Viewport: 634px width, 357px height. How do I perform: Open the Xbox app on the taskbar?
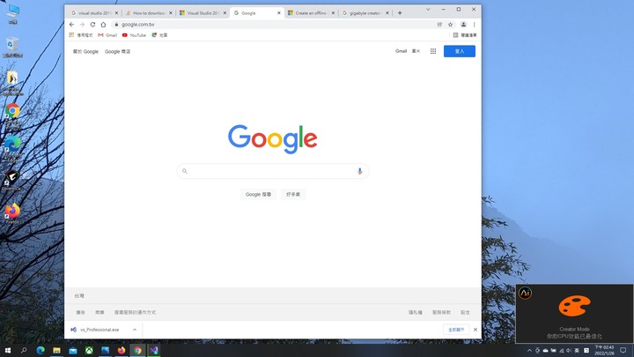pos(89,350)
